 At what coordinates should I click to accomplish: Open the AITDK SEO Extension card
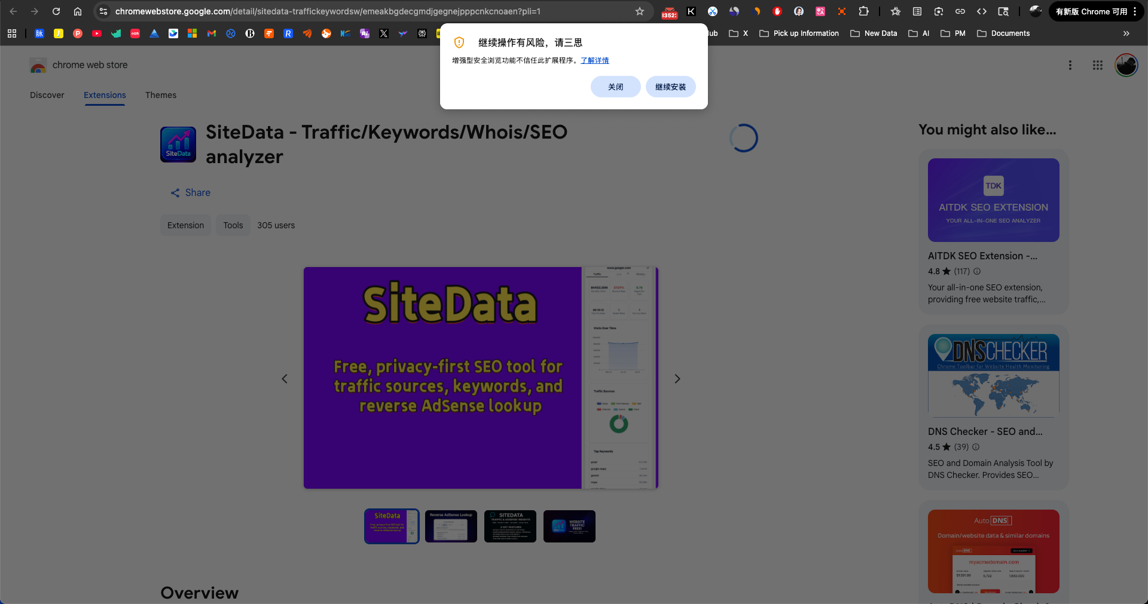pyautogui.click(x=993, y=232)
